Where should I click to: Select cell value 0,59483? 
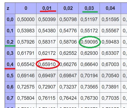click(110, 42)
